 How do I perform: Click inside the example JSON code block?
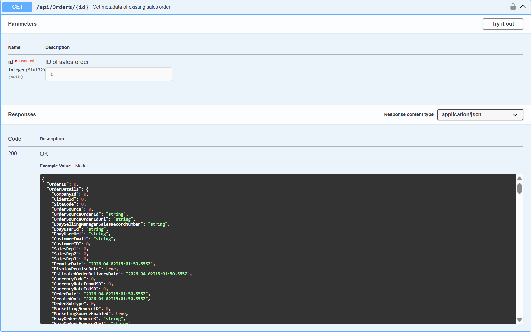coord(266,249)
